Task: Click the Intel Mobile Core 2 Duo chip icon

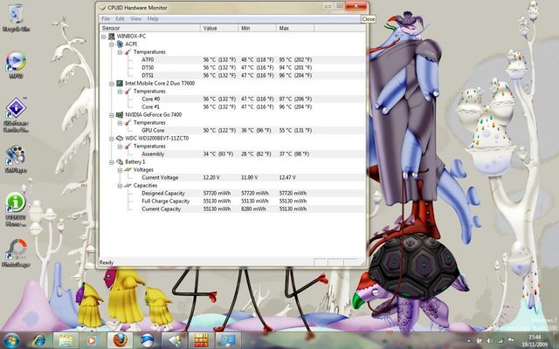Action: click(120, 84)
